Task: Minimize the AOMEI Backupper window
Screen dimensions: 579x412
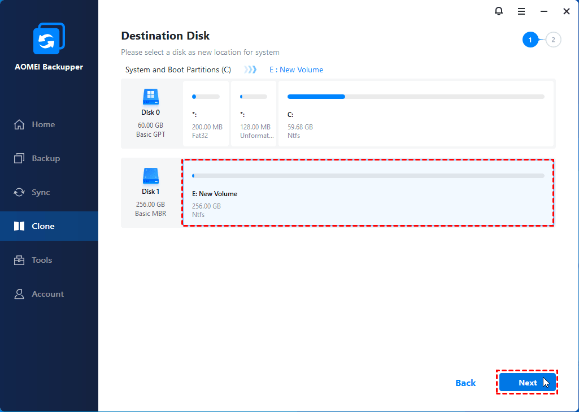Action: pos(544,11)
